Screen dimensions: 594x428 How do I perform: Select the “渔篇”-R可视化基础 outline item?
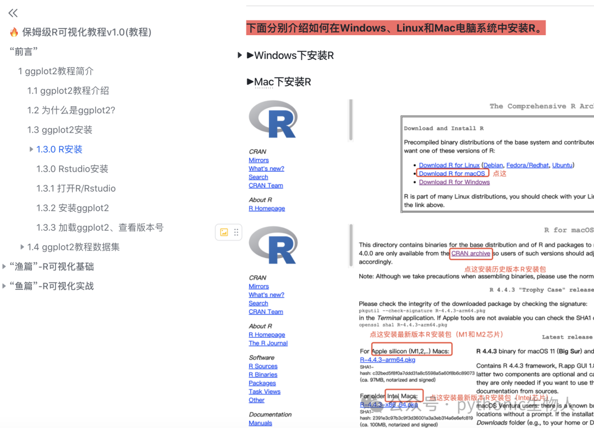[x=52, y=267]
